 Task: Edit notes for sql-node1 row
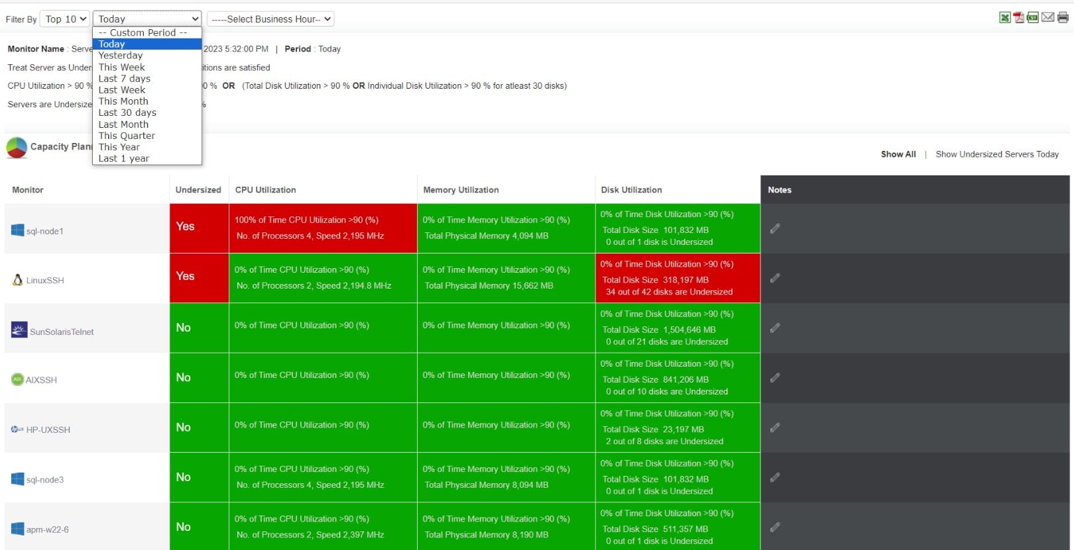click(775, 228)
